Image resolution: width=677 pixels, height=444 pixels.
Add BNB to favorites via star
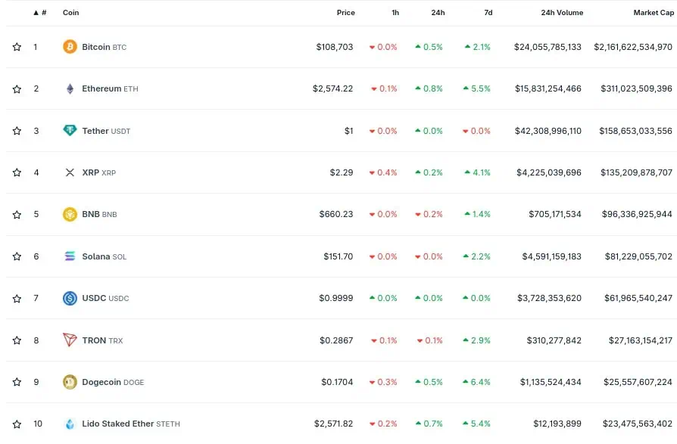pos(17,214)
